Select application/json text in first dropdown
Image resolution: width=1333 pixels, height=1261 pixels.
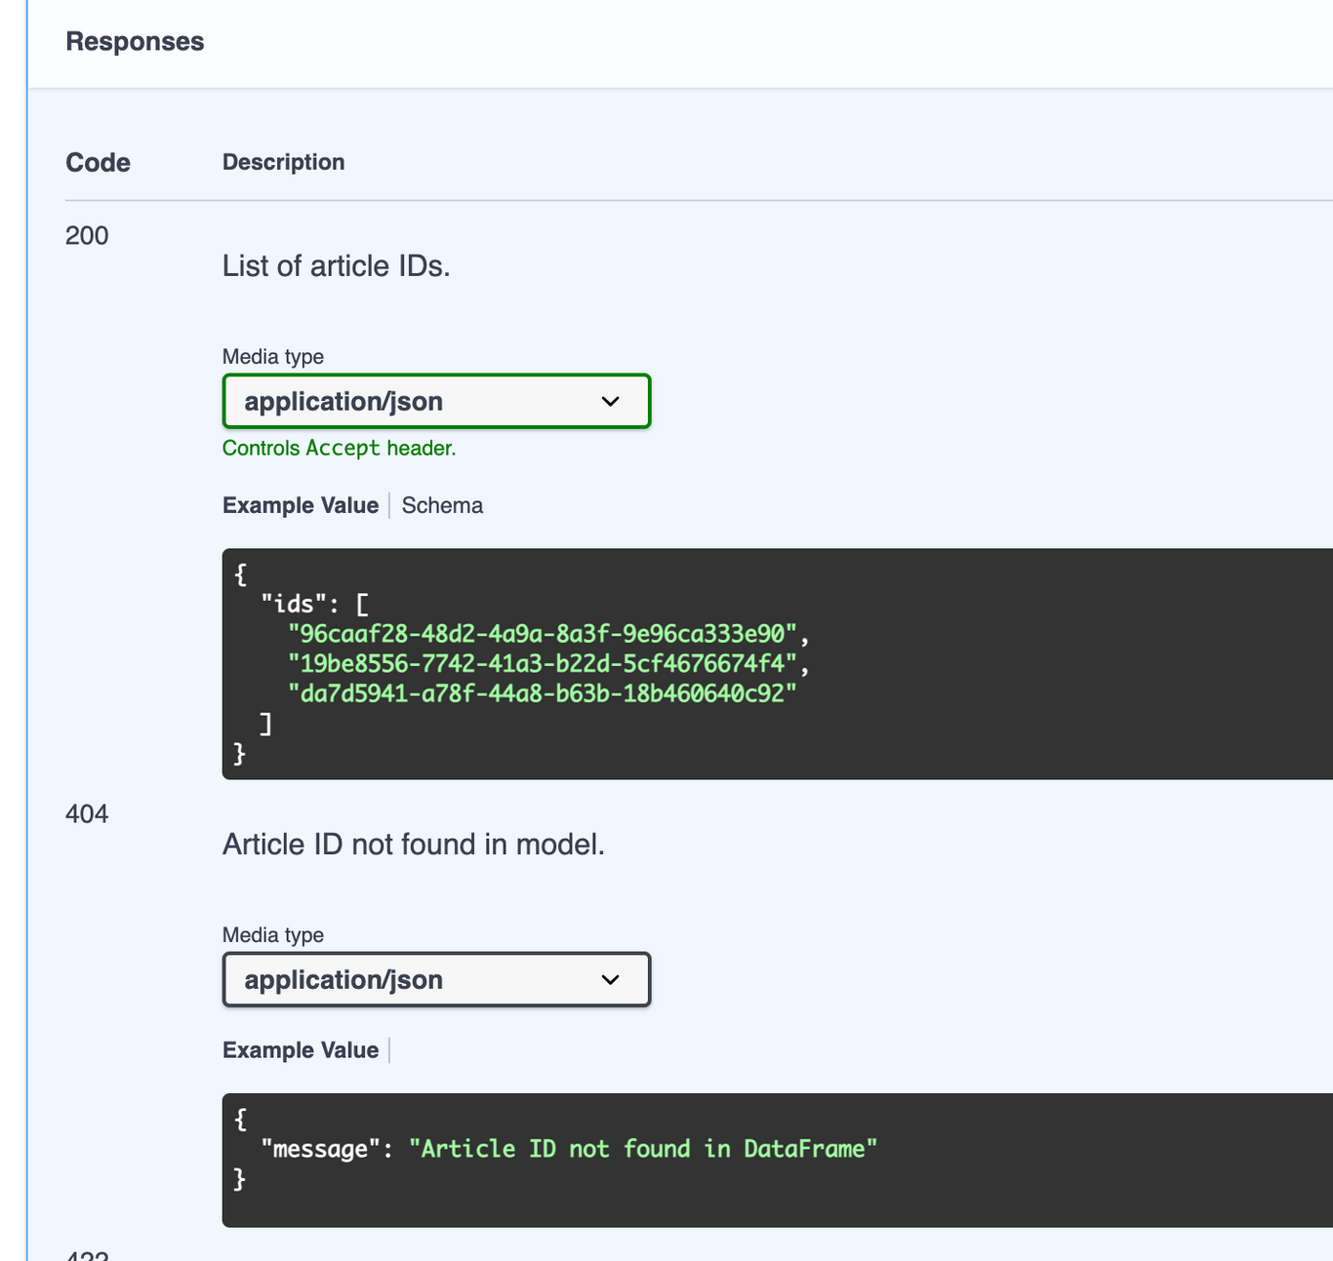(x=343, y=401)
